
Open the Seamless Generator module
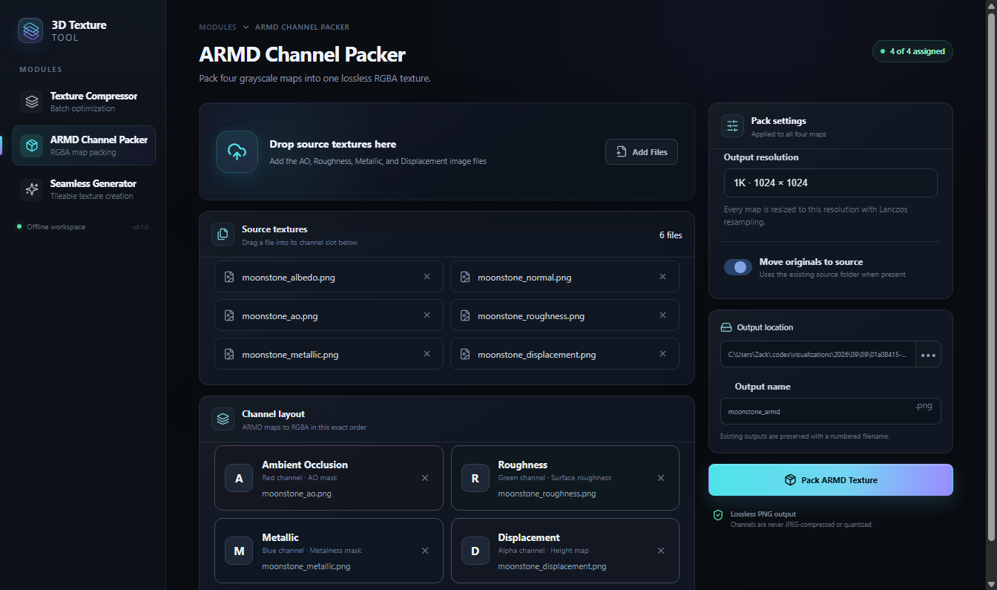point(84,189)
